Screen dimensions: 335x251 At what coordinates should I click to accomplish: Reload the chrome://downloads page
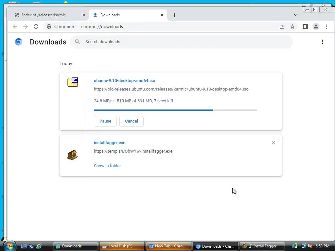(x=36, y=26)
